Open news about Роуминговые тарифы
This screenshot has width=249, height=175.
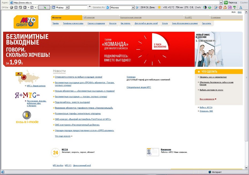78,114
